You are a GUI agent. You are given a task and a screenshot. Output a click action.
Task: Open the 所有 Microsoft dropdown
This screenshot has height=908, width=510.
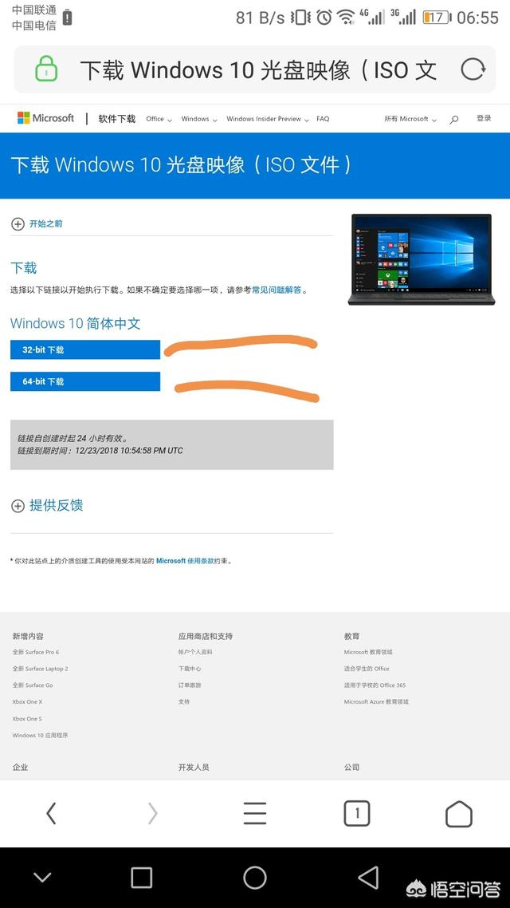410,119
